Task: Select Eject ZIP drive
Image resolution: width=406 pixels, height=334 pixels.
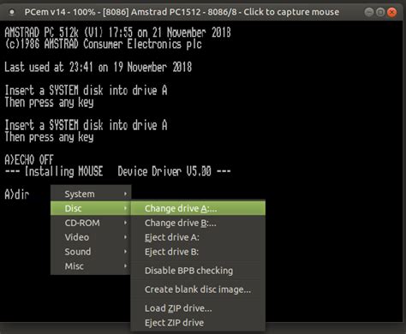Action: 198,323
